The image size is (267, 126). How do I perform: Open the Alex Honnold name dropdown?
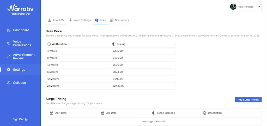[245, 7]
